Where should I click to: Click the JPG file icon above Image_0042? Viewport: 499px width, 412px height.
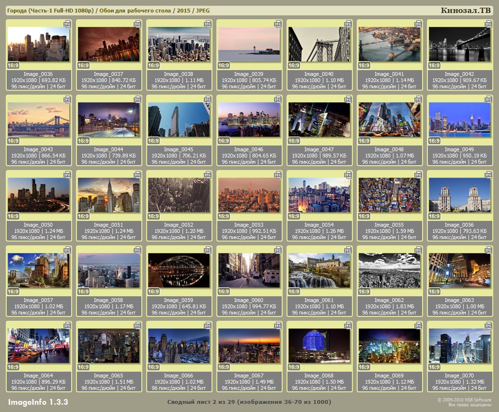point(488,24)
